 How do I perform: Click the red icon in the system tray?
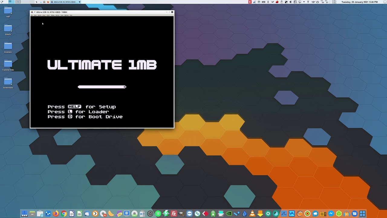250,2
